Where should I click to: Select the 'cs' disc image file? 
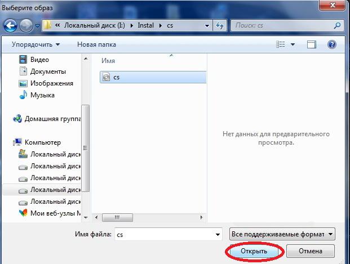(x=153, y=77)
